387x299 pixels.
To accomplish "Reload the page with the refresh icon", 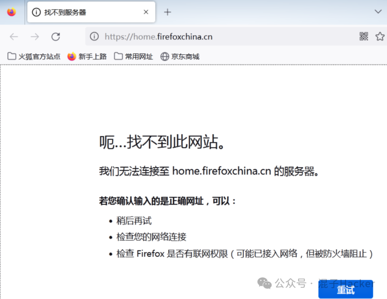I will (56, 37).
